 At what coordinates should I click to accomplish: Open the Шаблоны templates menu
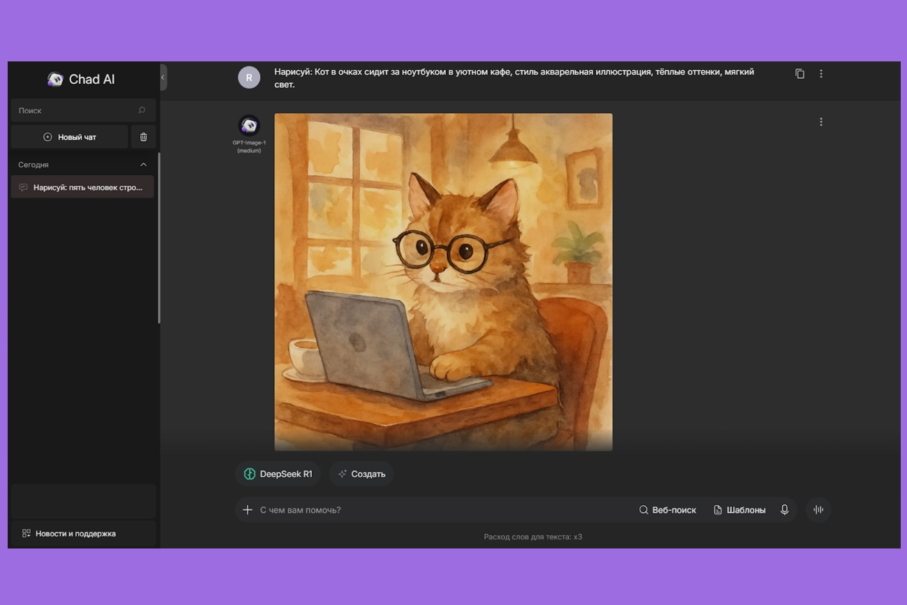(740, 510)
